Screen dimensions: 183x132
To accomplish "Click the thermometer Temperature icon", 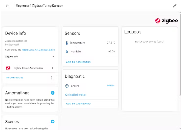I will (67, 43).
